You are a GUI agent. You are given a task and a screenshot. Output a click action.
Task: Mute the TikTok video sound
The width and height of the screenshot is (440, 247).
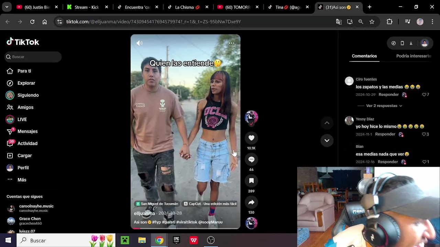(x=139, y=43)
